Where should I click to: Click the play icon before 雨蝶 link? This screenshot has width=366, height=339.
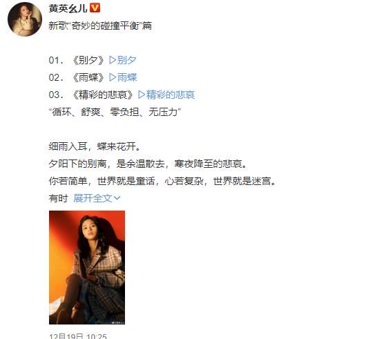(113, 77)
